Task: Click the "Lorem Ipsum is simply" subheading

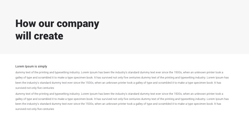Action: click(31, 66)
